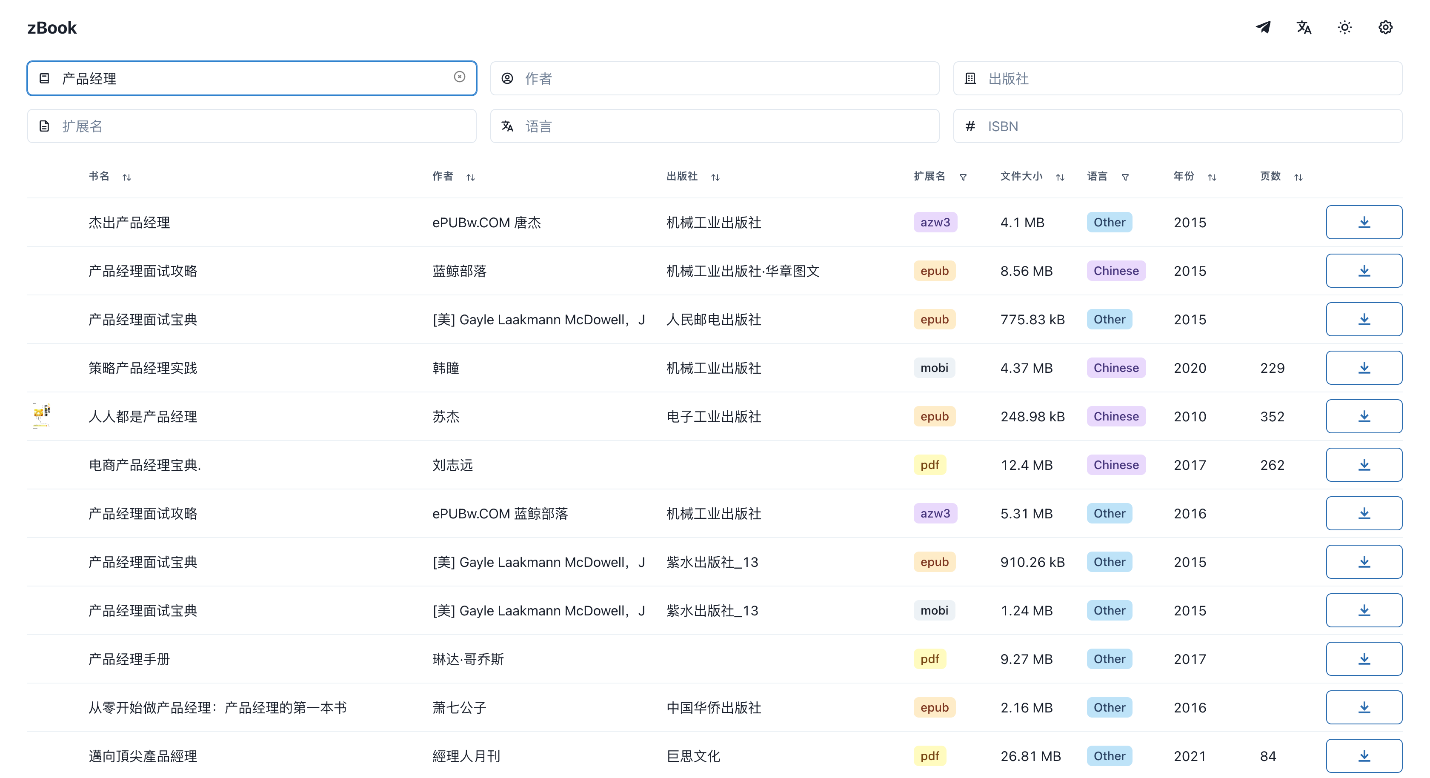Click author 苏杰
This screenshot has width=1430, height=778.
446,417
